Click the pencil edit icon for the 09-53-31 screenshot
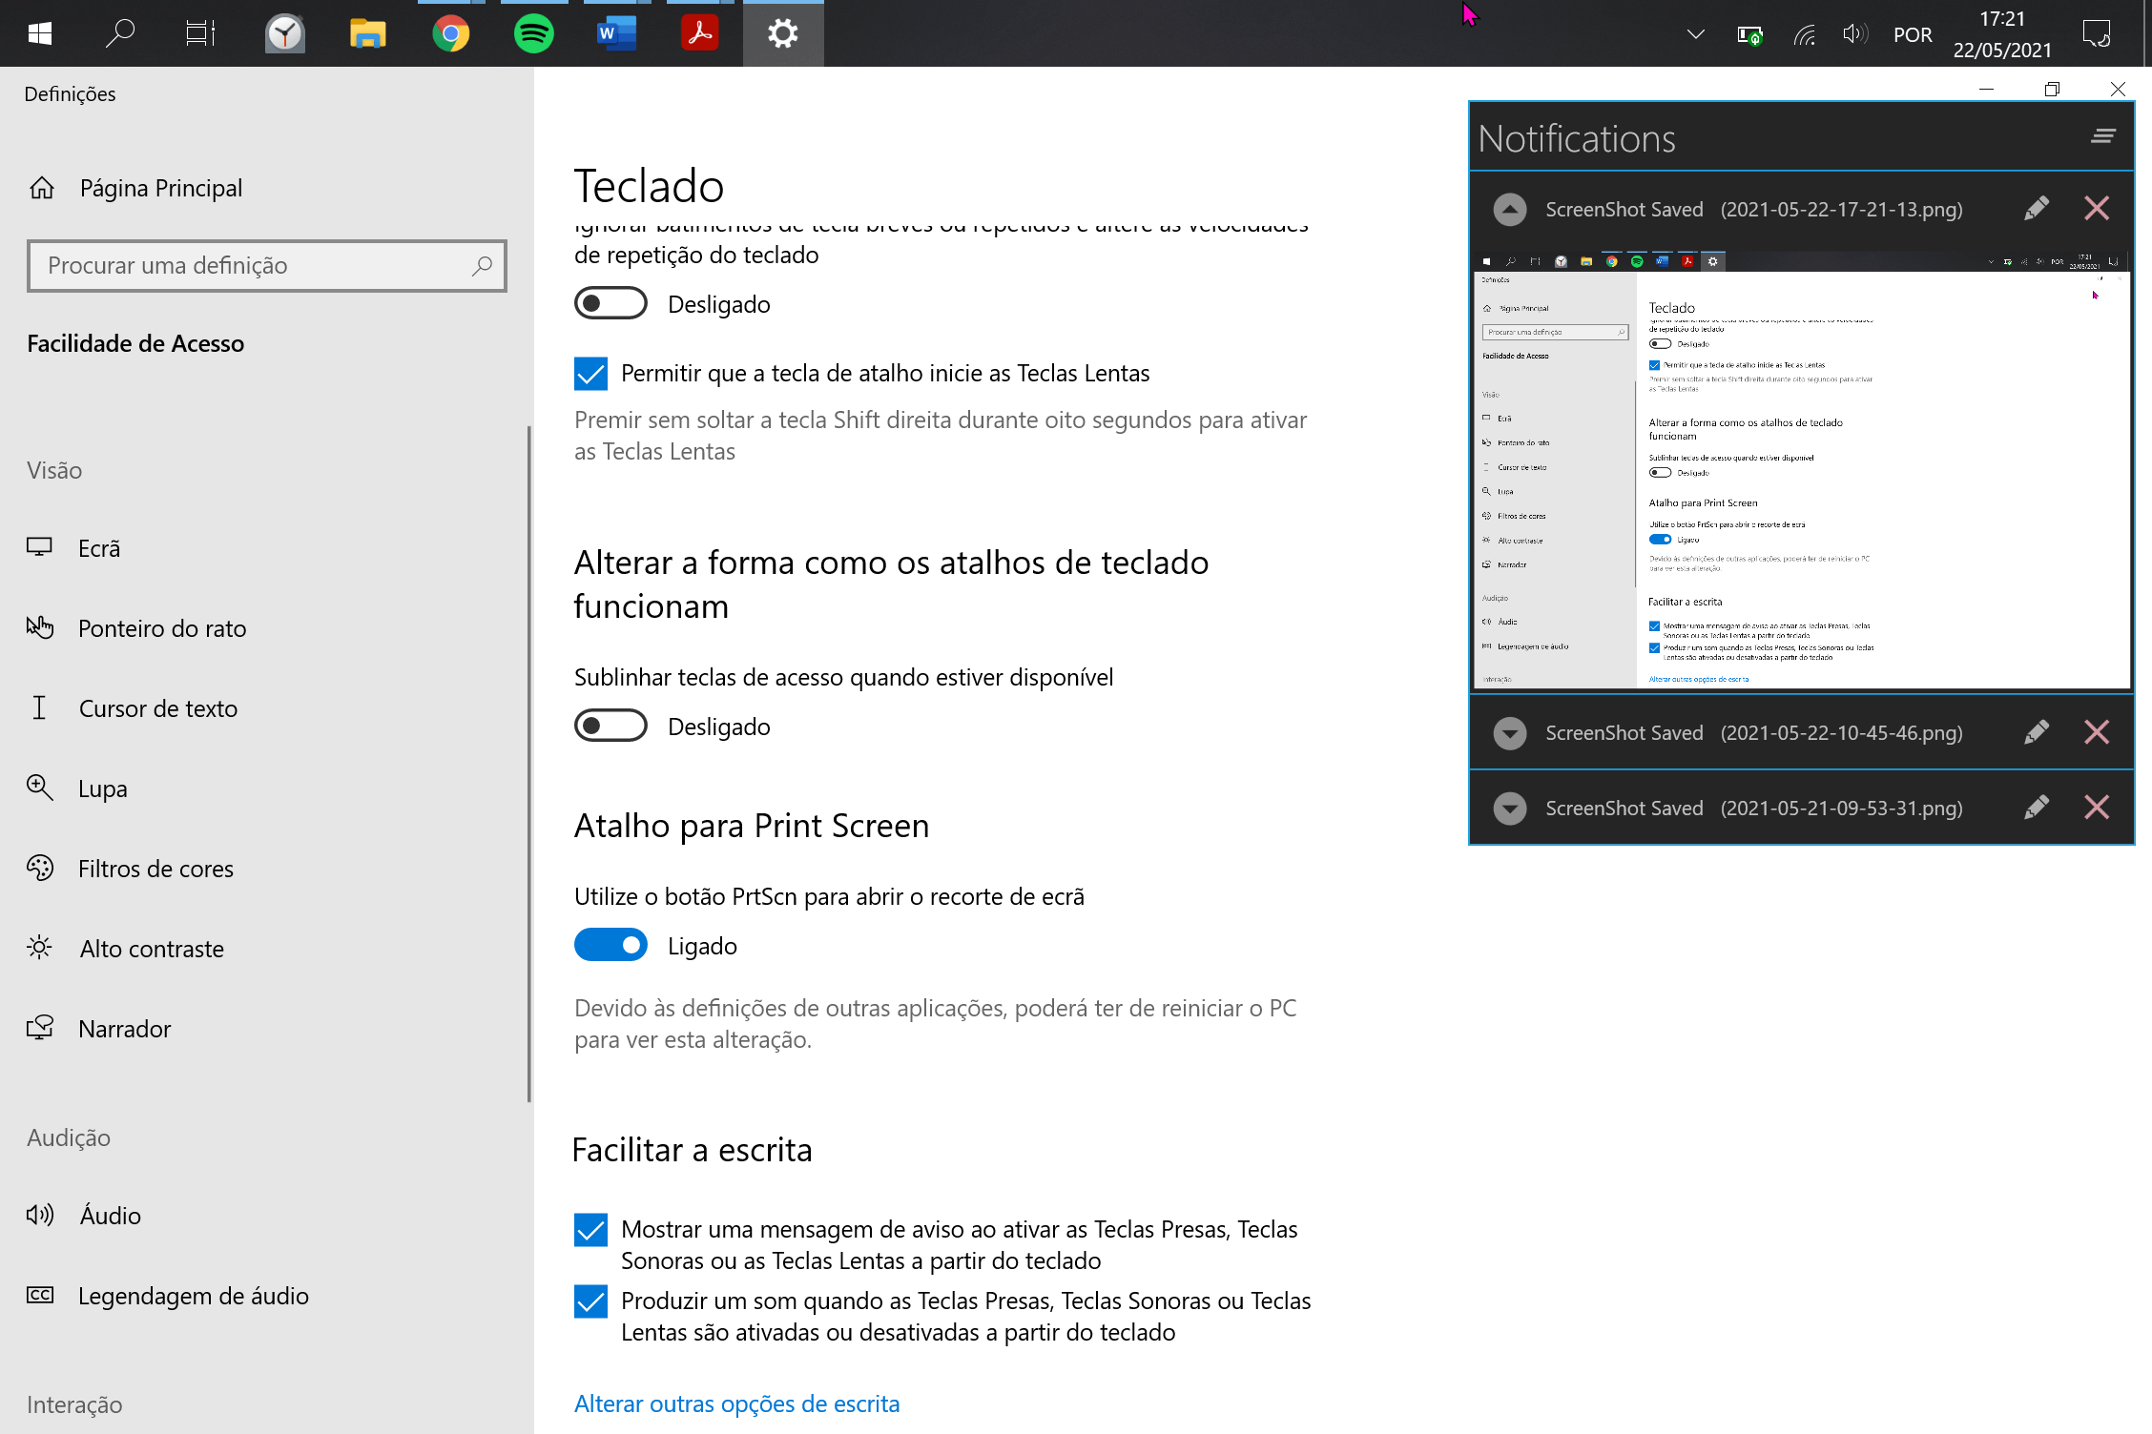The width and height of the screenshot is (2152, 1434). 2036,808
